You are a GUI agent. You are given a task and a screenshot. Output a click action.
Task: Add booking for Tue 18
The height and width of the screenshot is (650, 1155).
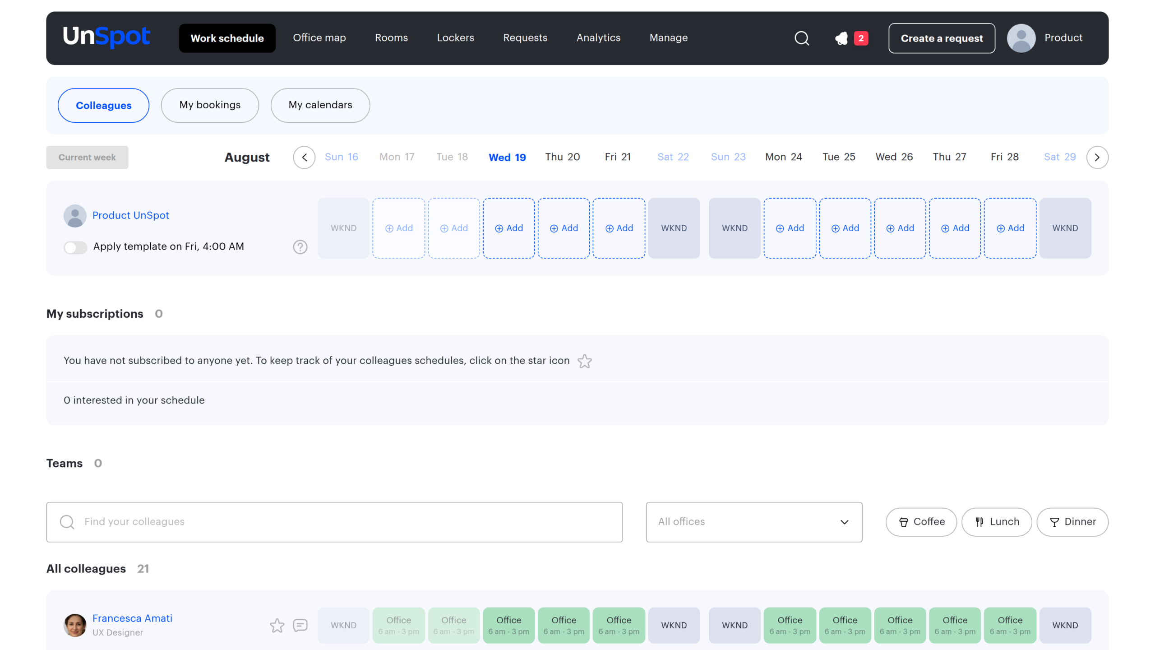tap(454, 228)
